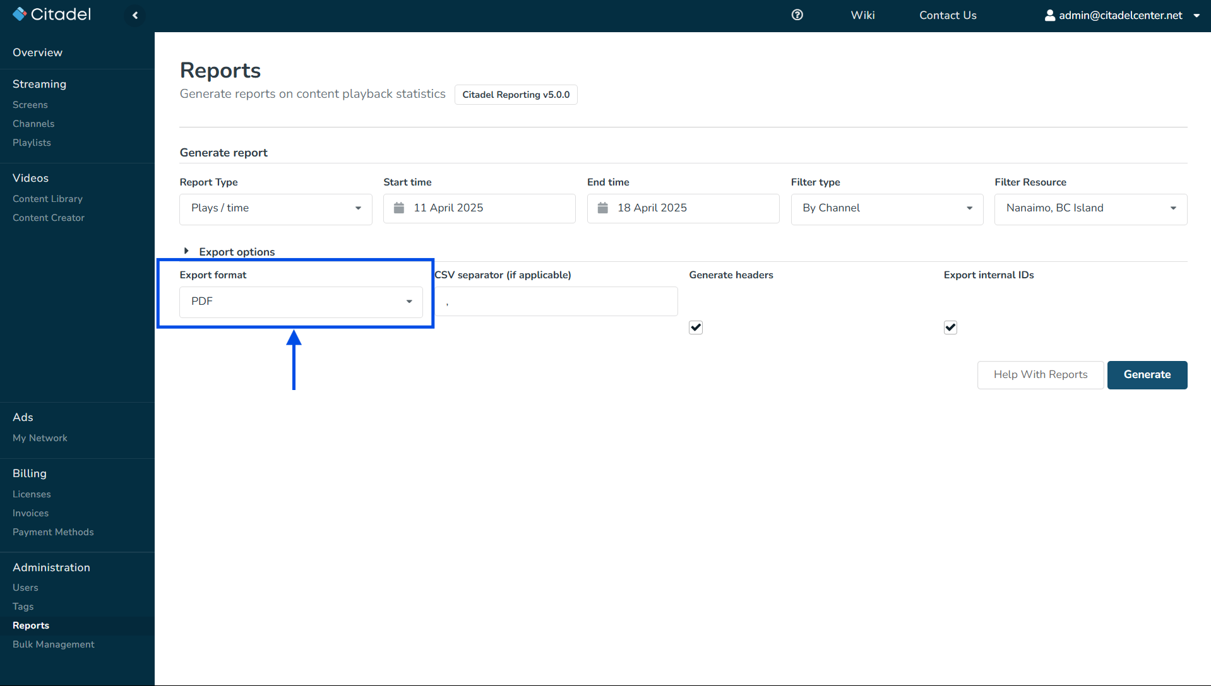Open Channels in the sidebar
Screen dimensions: 1211x686
pyautogui.click(x=33, y=124)
